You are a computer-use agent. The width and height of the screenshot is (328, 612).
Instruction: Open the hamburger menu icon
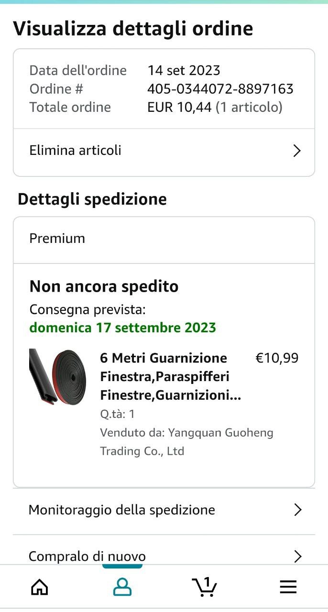[288, 587]
